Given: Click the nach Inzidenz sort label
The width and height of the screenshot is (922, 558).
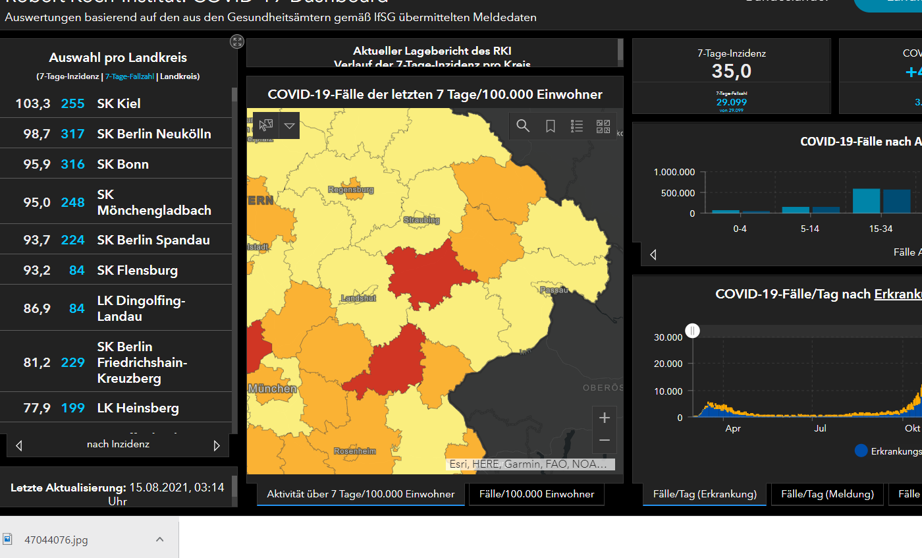Looking at the screenshot, I should tap(118, 445).
